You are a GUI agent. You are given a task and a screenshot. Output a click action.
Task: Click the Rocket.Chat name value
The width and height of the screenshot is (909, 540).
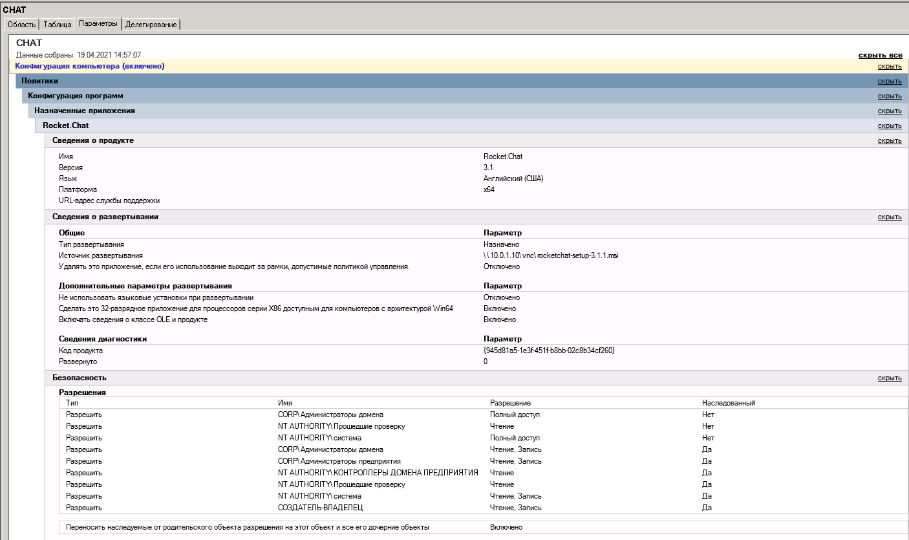tap(503, 157)
